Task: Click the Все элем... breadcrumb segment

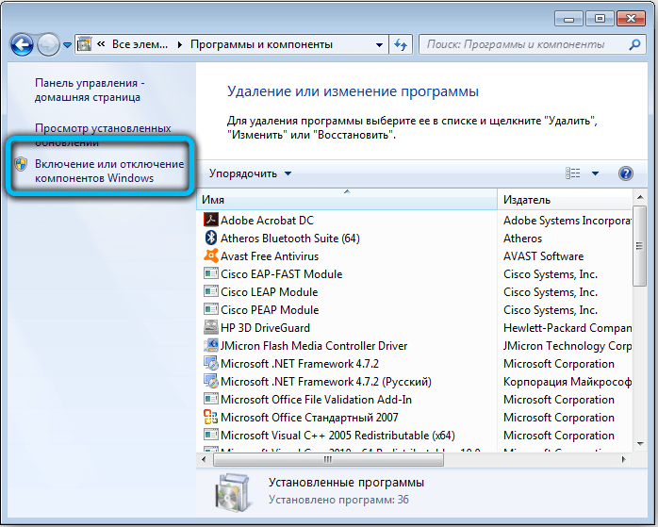Action: [140, 44]
